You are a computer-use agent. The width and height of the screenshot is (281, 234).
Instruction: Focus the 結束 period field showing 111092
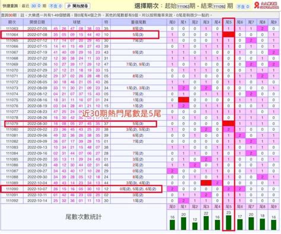pyautogui.click(x=219, y=7)
